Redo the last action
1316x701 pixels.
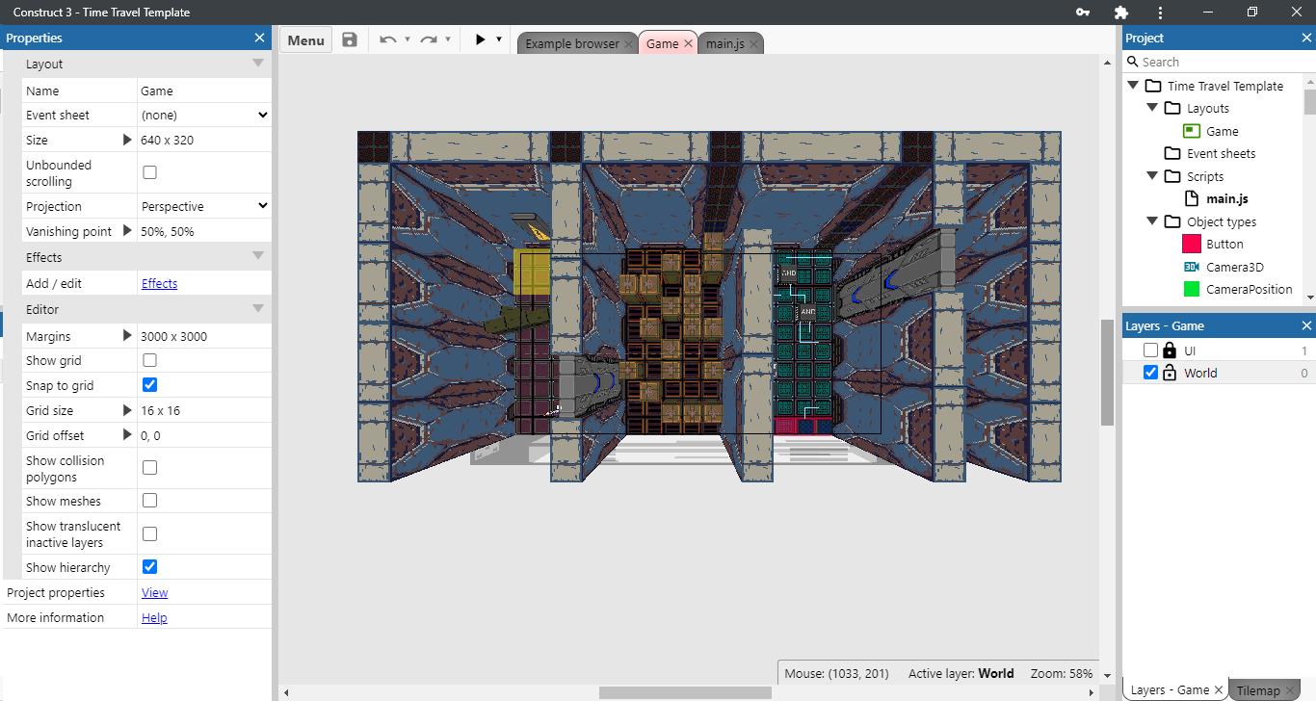(x=429, y=39)
